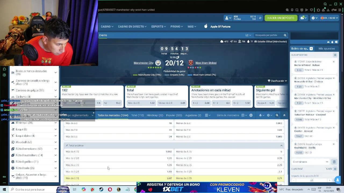Open the statistics chart dropdown
The width and height of the screenshot is (344, 193).
pos(248,35)
